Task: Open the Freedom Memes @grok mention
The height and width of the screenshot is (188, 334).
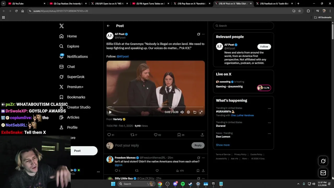Action: (118, 165)
